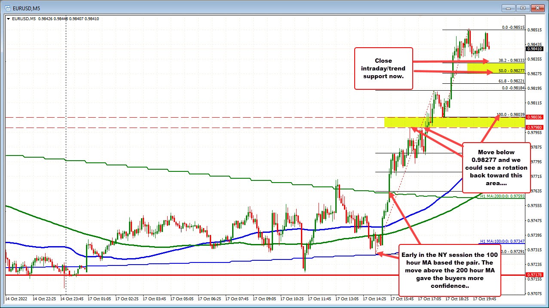Click the 'Move below 0.98277' note box
The image size is (549, 308).
click(x=496, y=168)
